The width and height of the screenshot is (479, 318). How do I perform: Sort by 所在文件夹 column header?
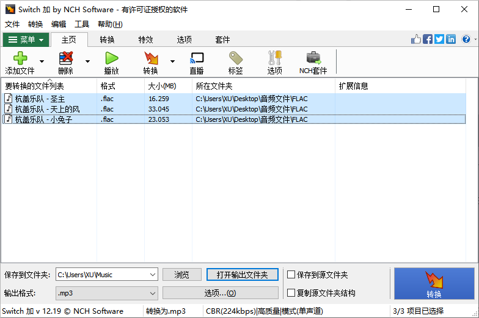click(x=264, y=87)
